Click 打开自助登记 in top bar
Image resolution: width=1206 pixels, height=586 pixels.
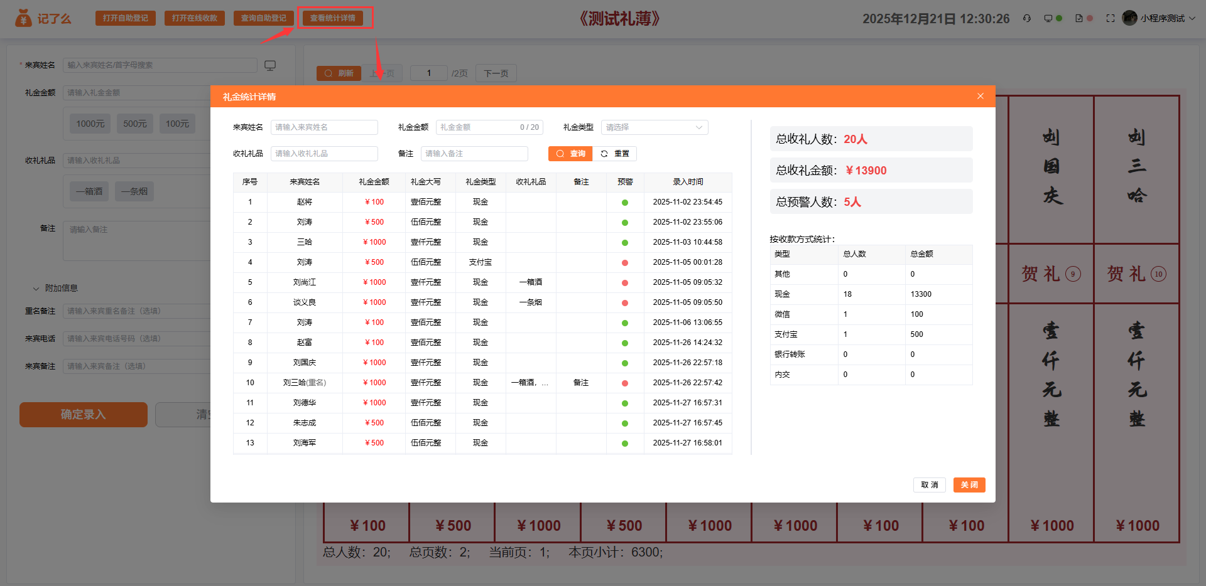pos(126,18)
